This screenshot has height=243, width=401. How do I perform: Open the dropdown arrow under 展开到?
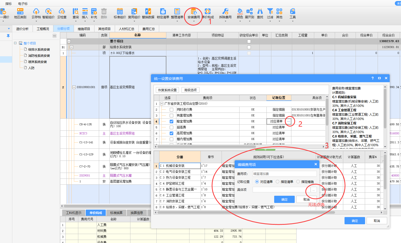[x=249, y=21]
